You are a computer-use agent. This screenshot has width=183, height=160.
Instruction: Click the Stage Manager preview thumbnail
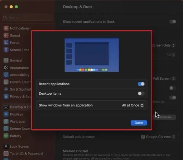[x=91, y=55]
